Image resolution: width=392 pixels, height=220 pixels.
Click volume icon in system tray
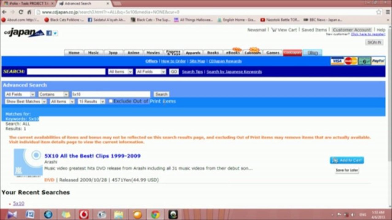(x=352, y=215)
